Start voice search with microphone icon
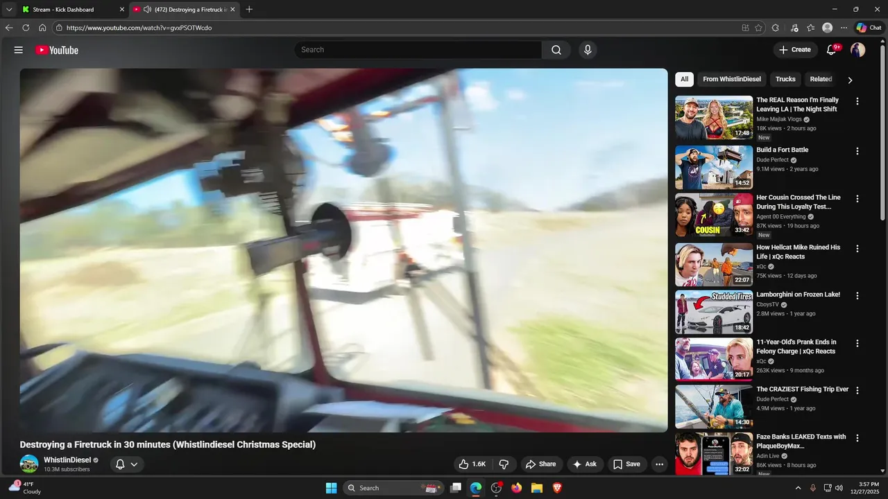The width and height of the screenshot is (888, 499). pyautogui.click(x=588, y=50)
